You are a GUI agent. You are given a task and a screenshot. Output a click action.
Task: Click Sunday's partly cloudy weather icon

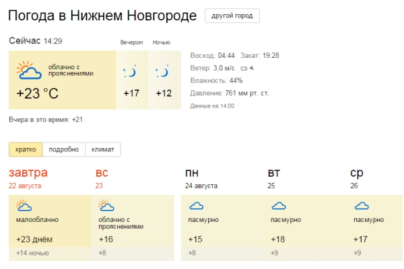coord(106,205)
